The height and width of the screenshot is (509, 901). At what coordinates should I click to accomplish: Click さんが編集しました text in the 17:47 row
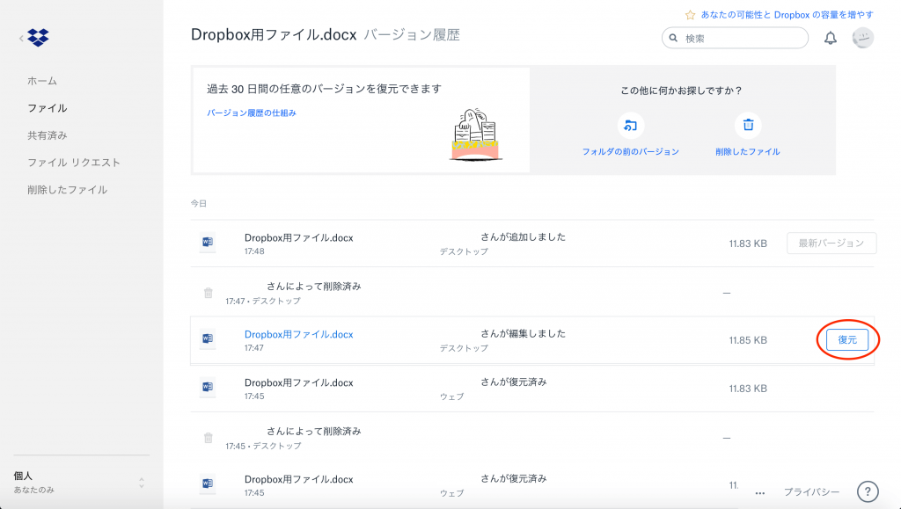523,333
